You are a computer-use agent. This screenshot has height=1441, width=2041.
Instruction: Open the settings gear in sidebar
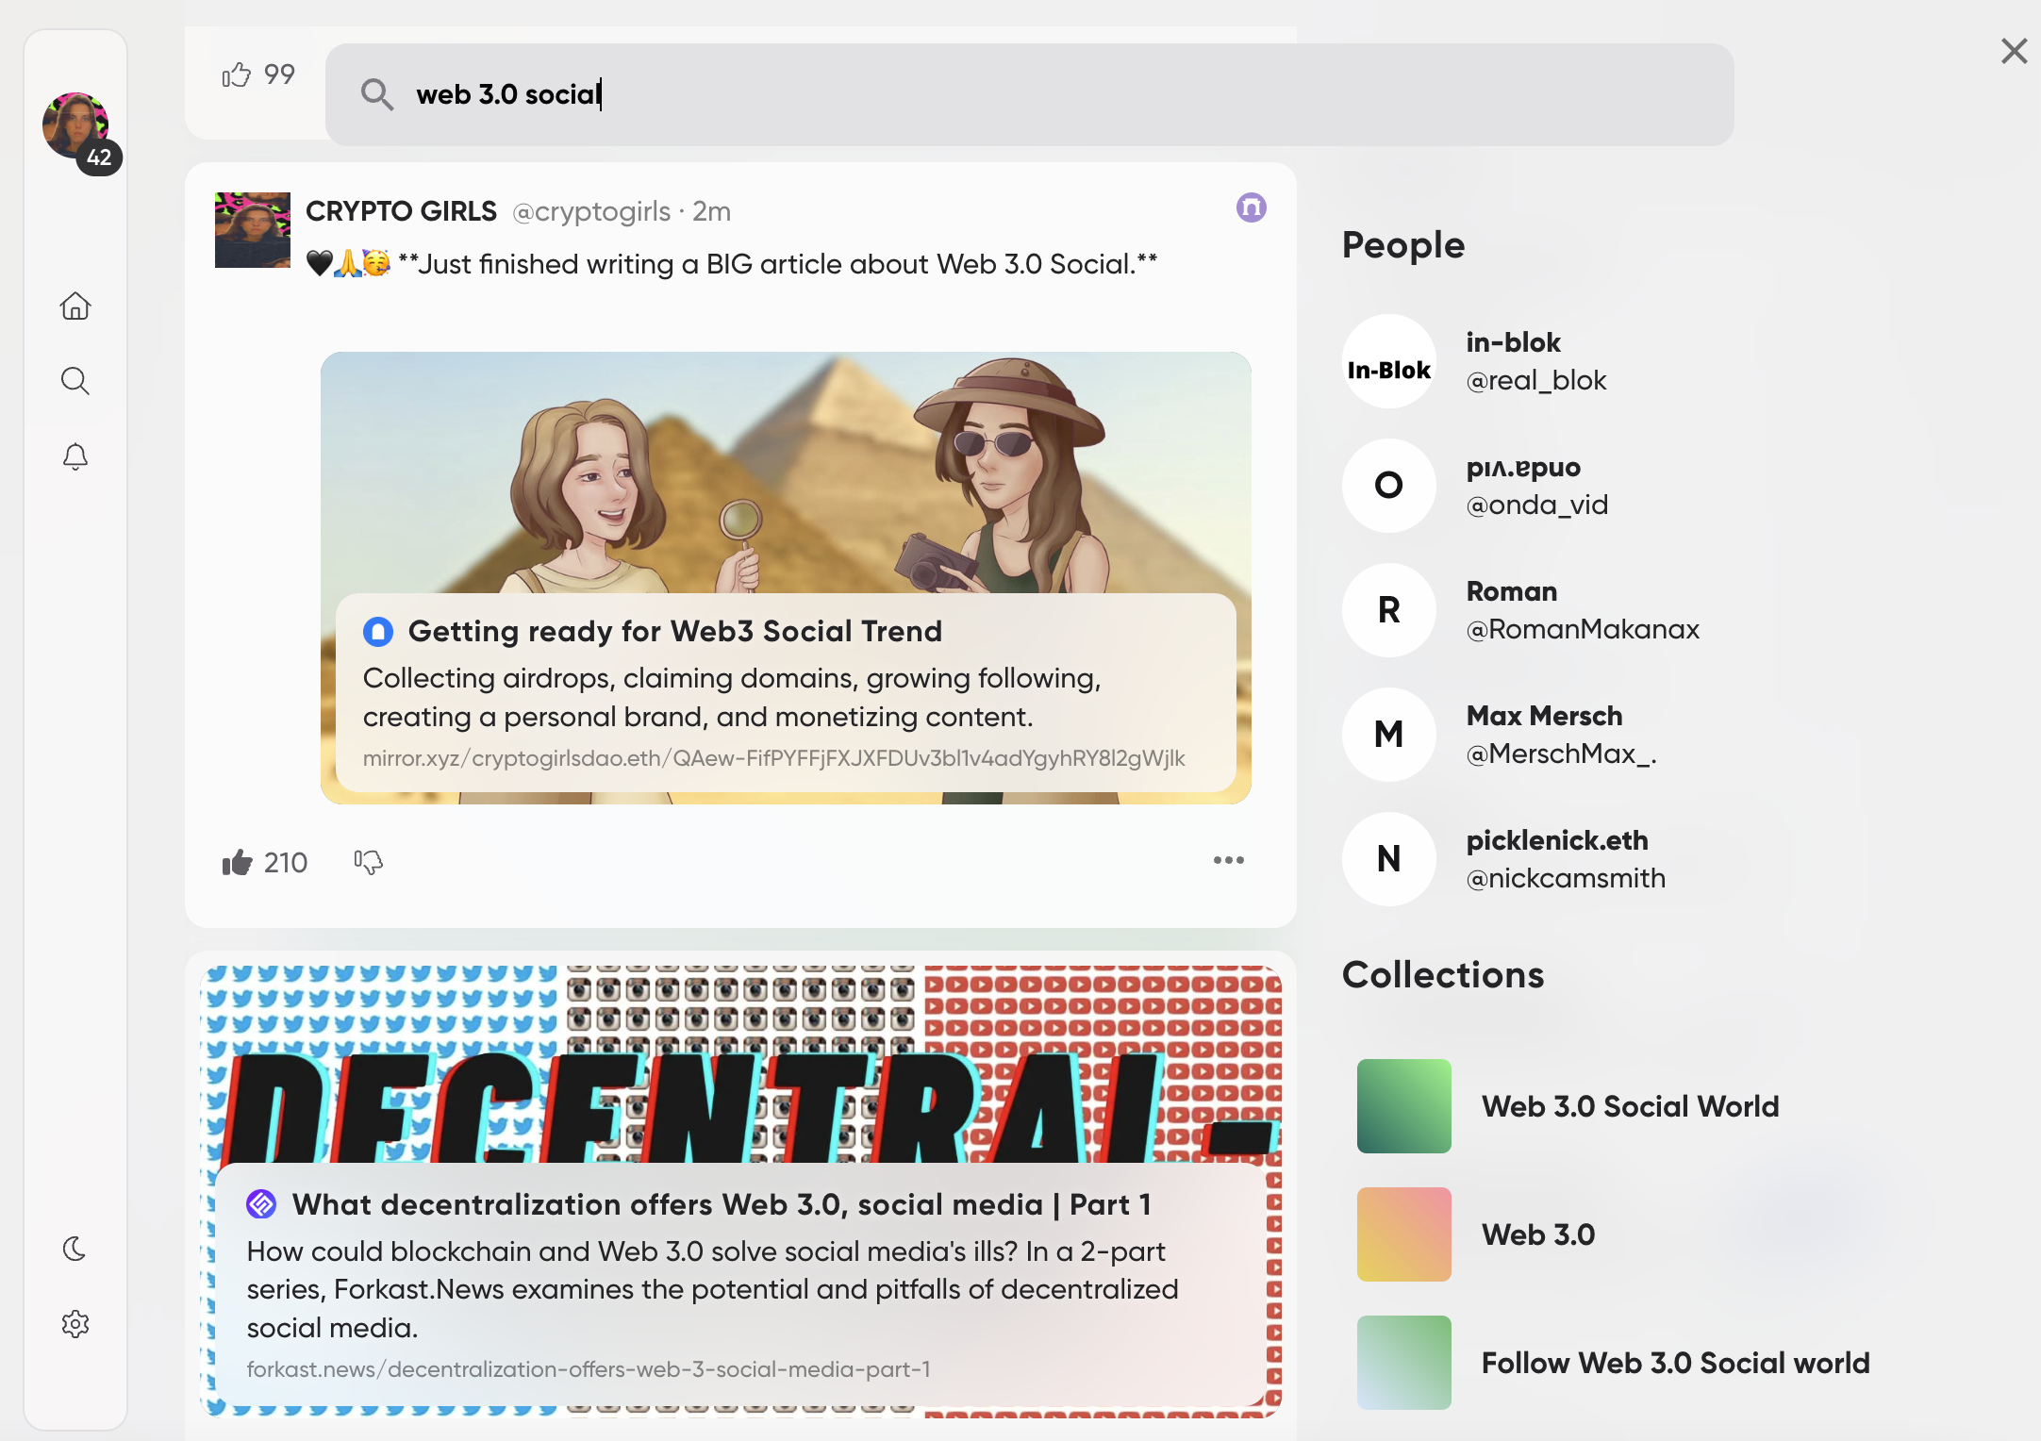coord(75,1324)
